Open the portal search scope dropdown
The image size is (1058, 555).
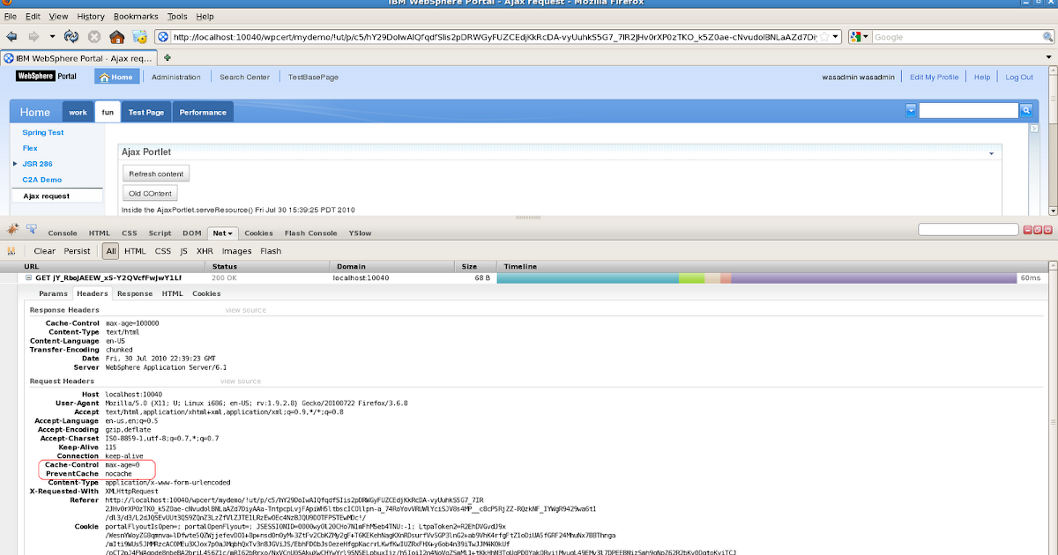coord(911,110)
